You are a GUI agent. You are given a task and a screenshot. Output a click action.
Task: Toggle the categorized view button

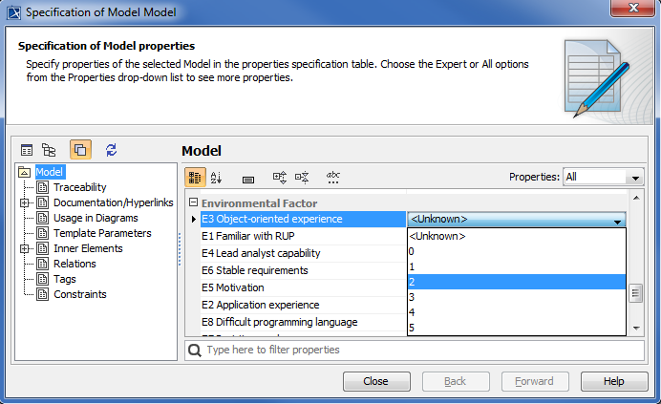tap(194, 177)
